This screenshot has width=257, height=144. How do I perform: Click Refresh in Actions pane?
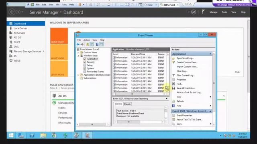pos(180,101)
